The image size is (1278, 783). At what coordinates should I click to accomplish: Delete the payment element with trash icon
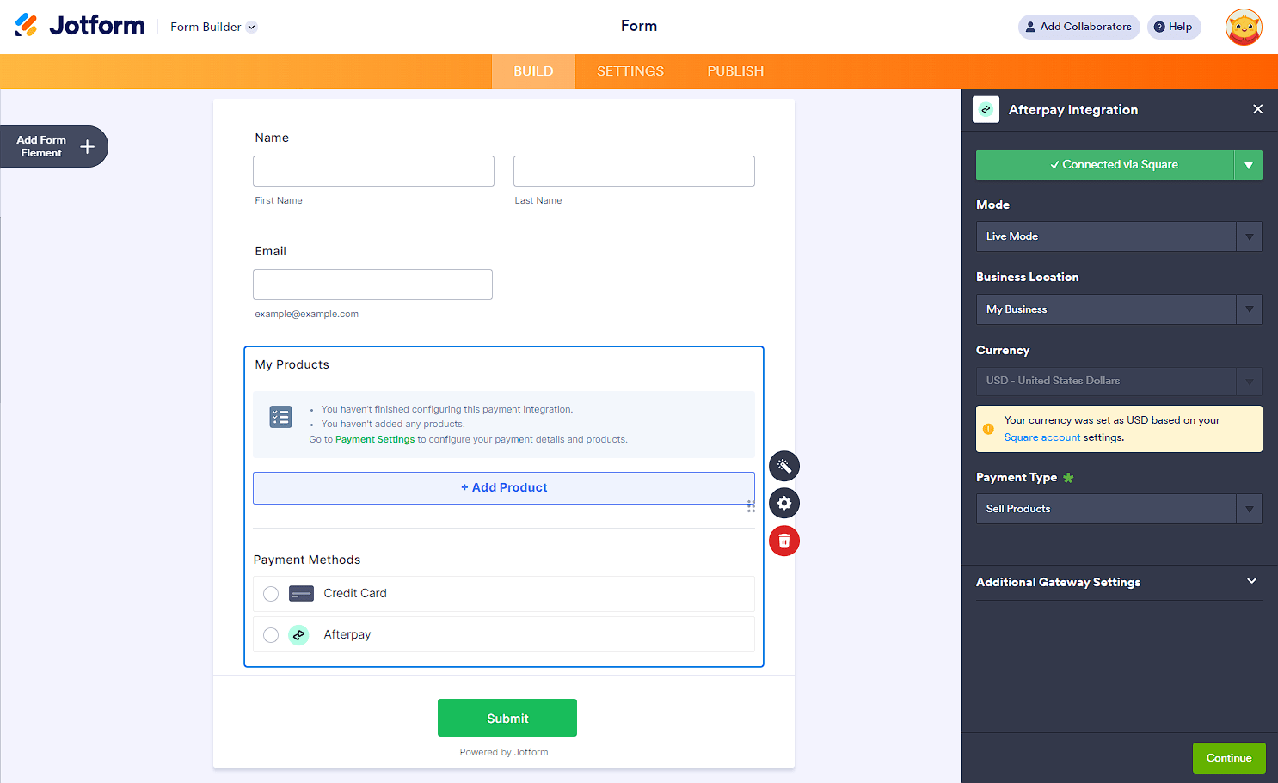[x=784, y=541]
